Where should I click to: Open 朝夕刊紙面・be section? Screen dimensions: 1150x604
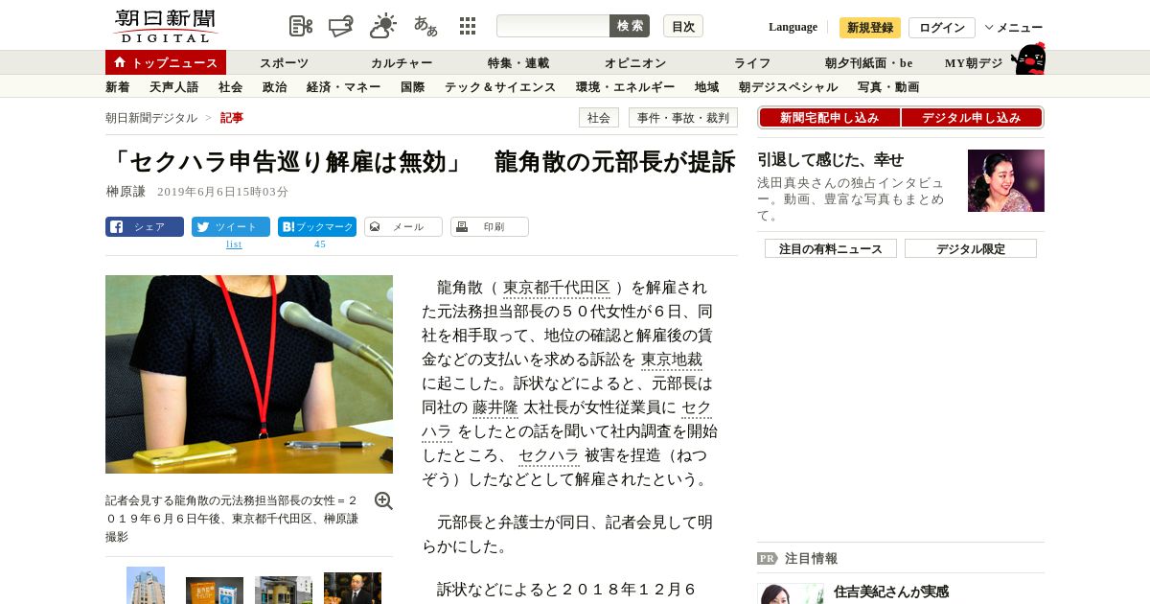pyautogui.click(x=869, y=63)
